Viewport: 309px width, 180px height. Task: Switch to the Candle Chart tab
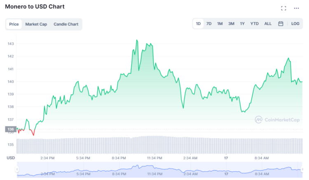(66, 24)
